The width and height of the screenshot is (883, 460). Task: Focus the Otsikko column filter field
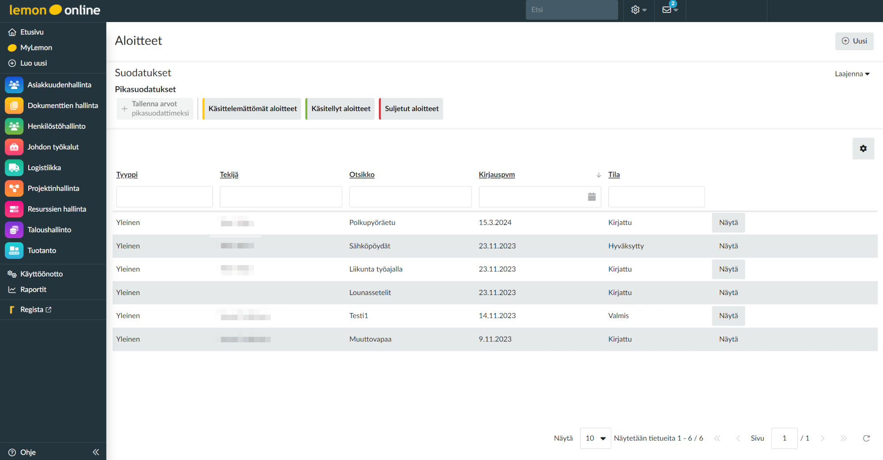point(410,197)
